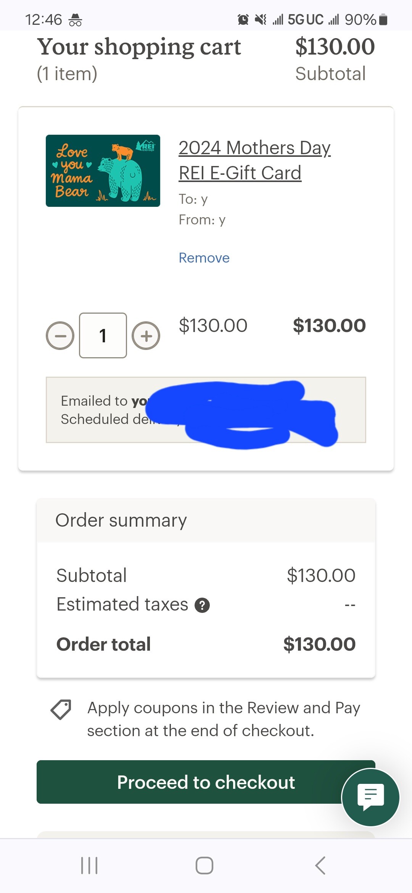Increase gift card quantity with plus button
Screen dimensions: 412x893
(x=146, y=336)
